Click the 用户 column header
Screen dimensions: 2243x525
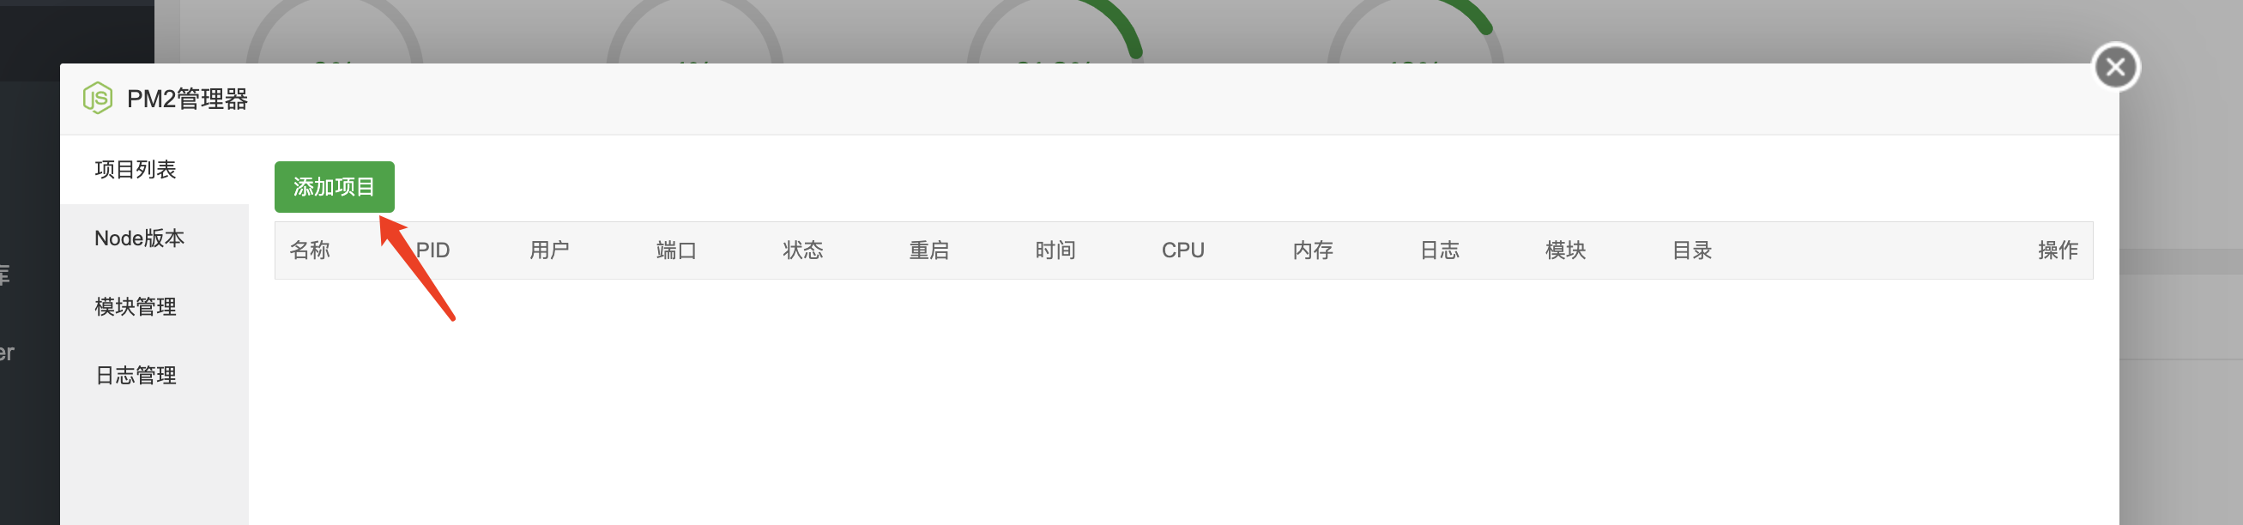point(549,250)
